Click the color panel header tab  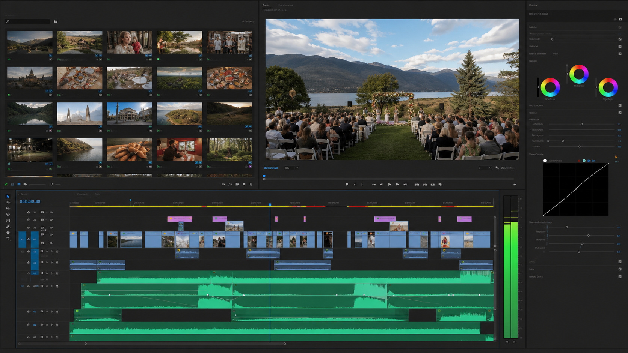(x=533, y=5)
